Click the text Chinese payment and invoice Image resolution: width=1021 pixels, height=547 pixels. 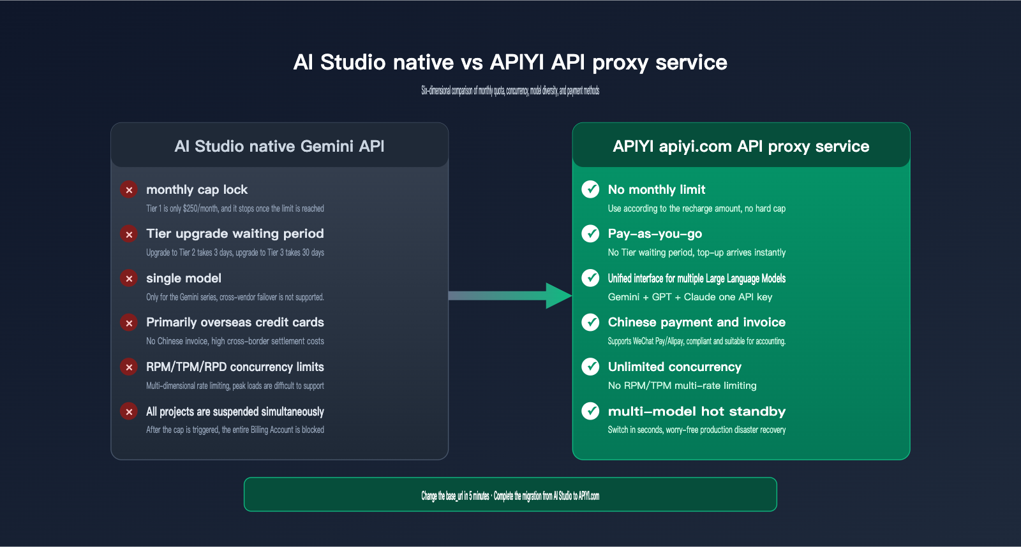pos(697,322)
